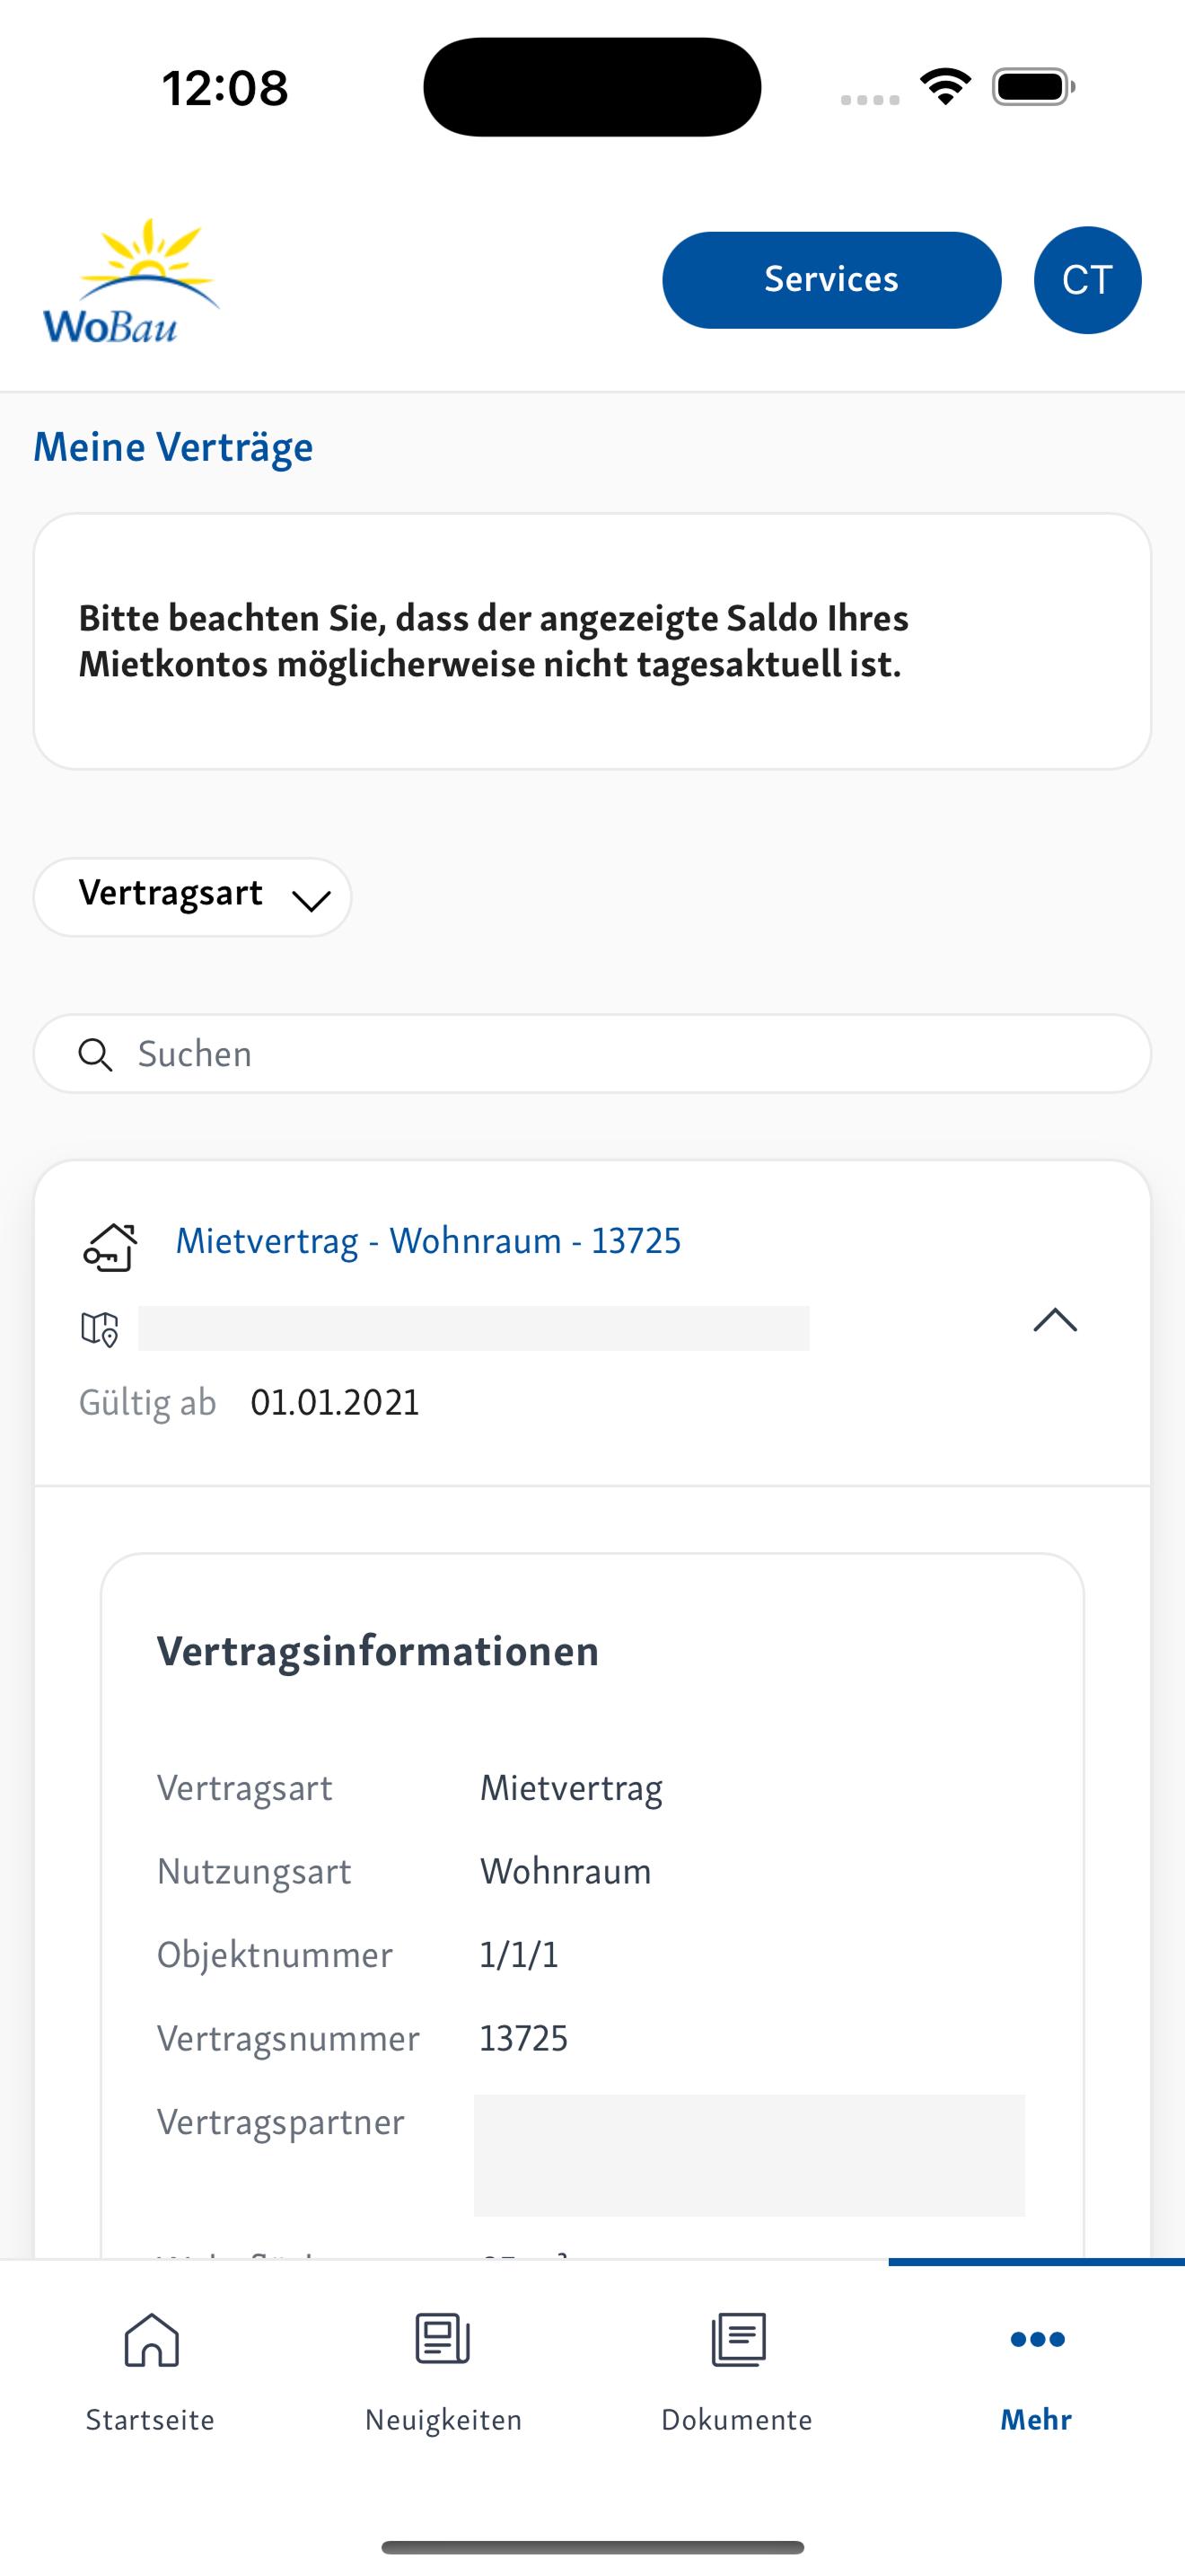Tap the map location pin icon
This screenshot has height=2576, width=1185.
click(x=100, y=1329)
